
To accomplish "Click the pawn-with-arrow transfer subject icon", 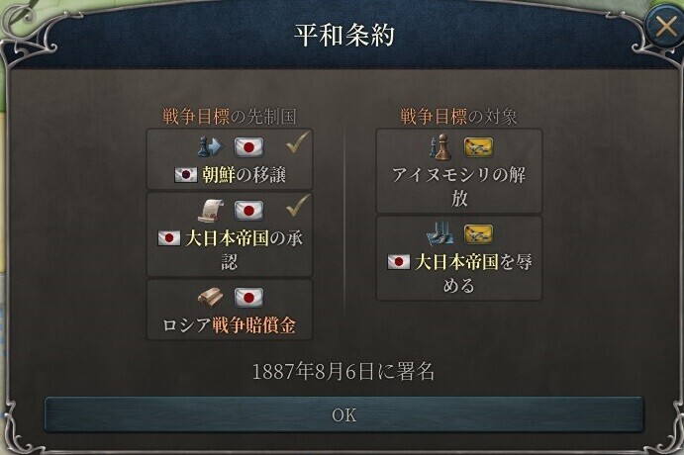I will pyautogui.click(x=210, y=146).
